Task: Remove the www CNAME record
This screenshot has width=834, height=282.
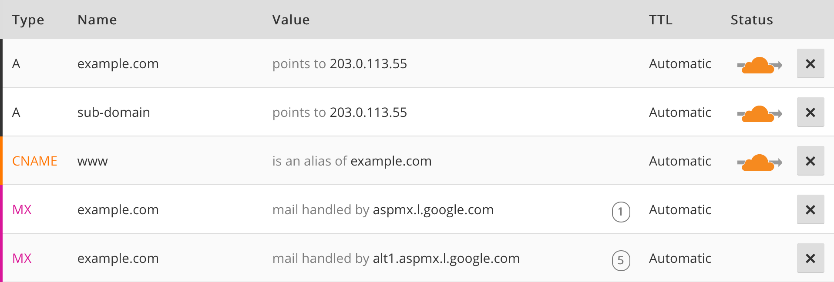Action: (810, 161)
